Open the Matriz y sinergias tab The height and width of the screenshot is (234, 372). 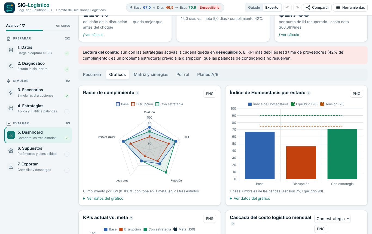(151, 75)
